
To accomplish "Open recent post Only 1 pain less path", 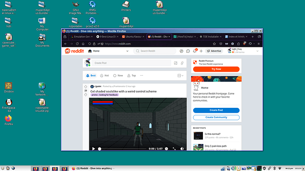I will pyautogui.click(x=216, y=146).
